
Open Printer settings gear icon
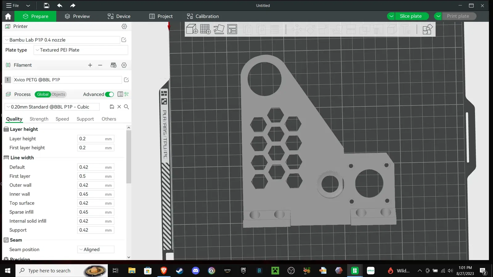[124, 26]
